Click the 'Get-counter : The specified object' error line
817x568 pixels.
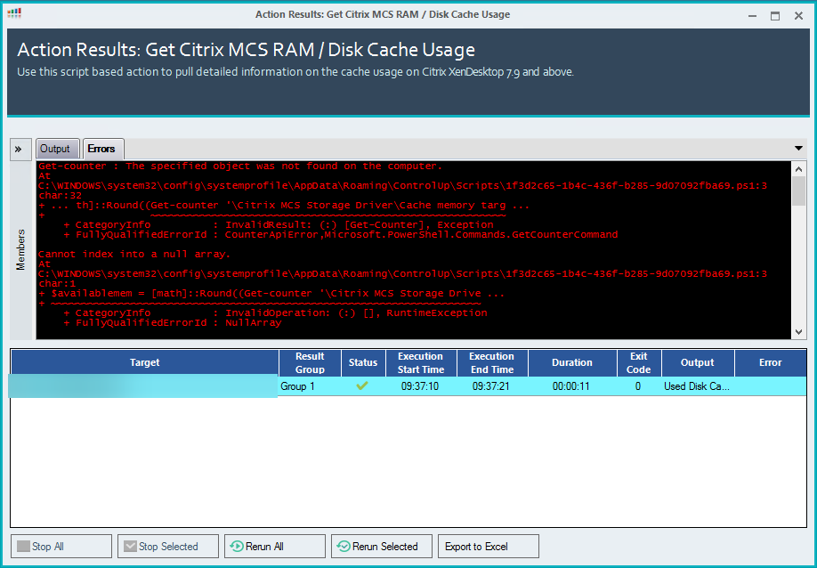(240, 166)
